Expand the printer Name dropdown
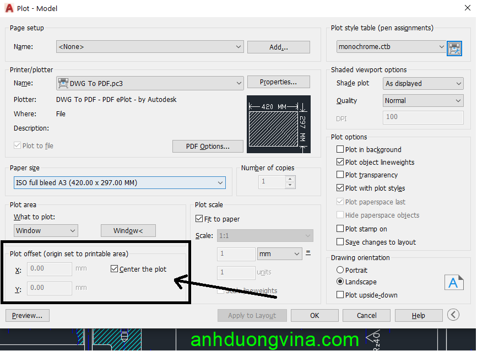The height and width of the screenshot is (351, 477). 150,84
